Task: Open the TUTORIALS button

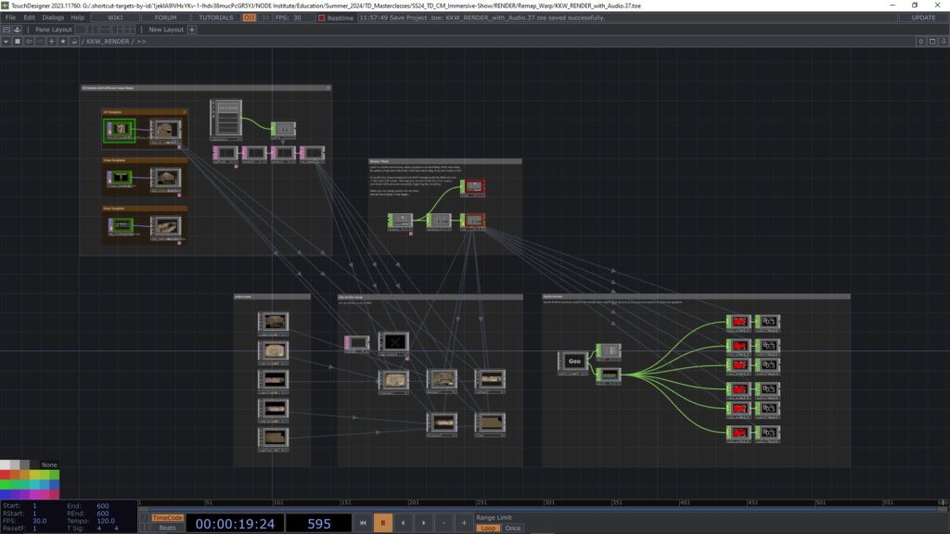Action: (215, 18)
